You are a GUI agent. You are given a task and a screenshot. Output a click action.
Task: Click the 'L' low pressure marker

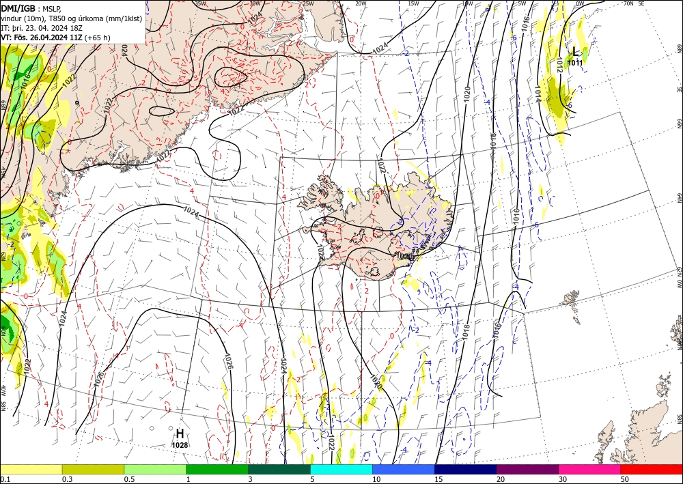[575, 52]
